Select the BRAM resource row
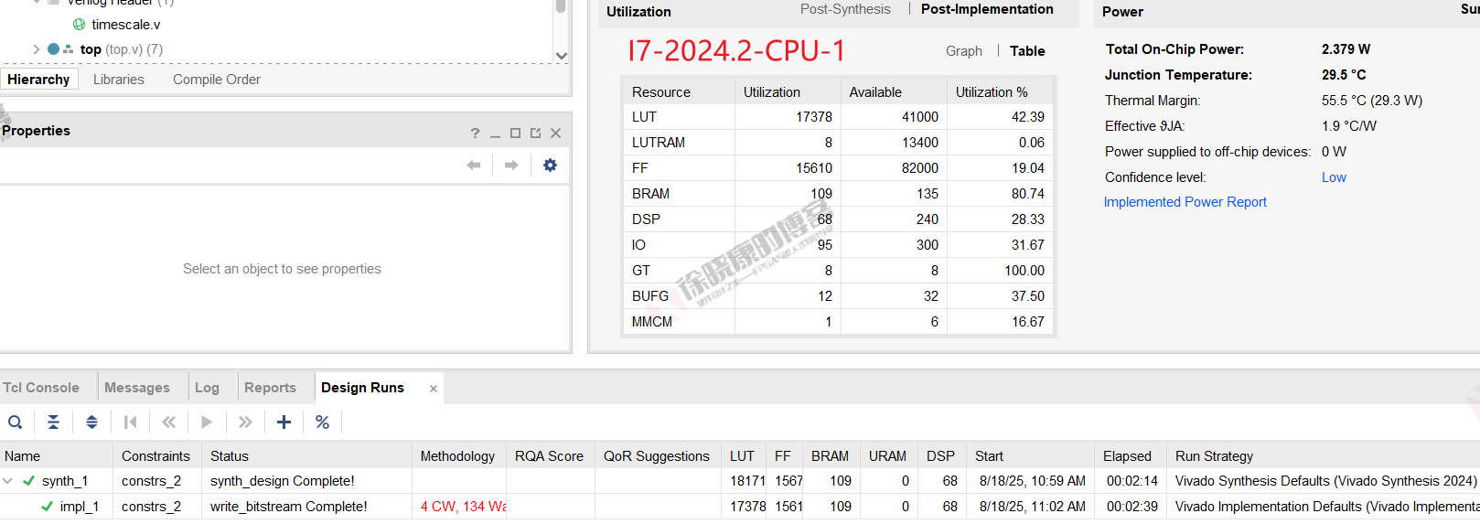Image resolution: width=1480 pixels, height=524 pixels. [838, 194]
